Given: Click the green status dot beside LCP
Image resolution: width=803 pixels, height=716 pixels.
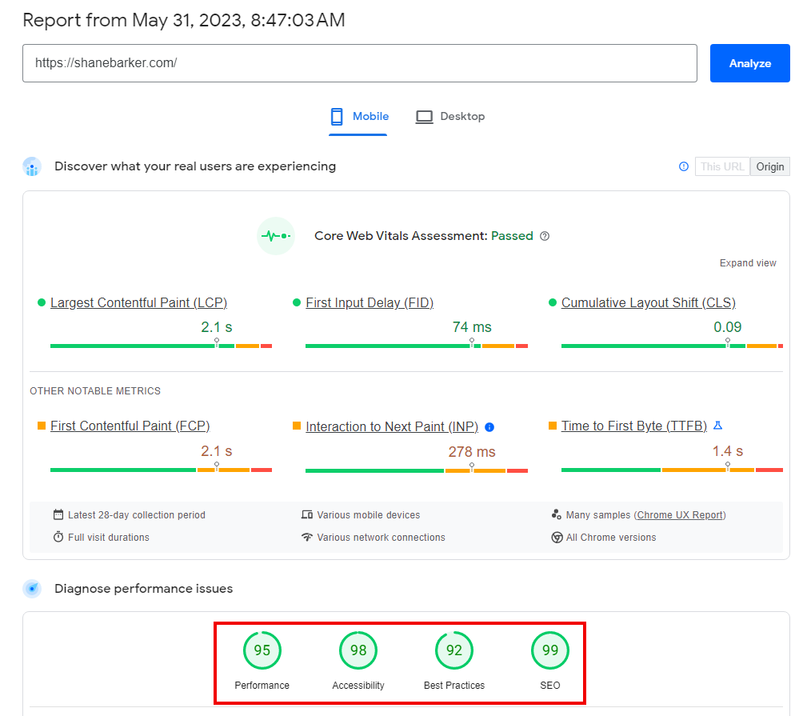Looking at the screenshot, I should (42, 302).
